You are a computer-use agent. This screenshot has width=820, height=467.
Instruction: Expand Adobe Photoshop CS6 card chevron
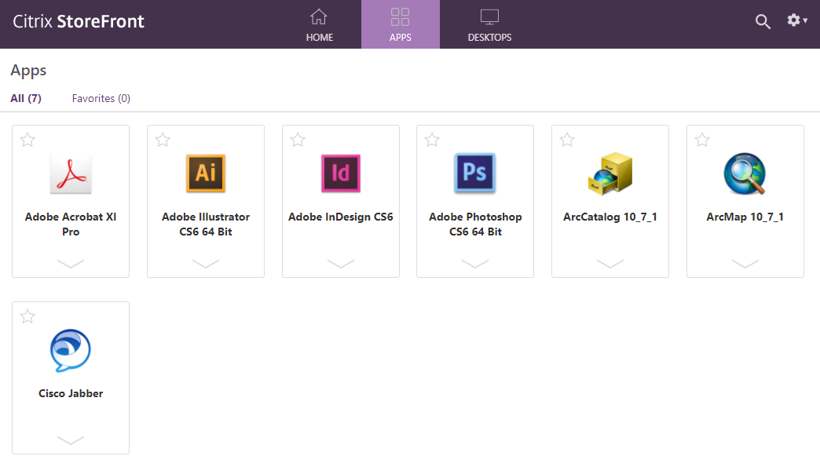475,263
